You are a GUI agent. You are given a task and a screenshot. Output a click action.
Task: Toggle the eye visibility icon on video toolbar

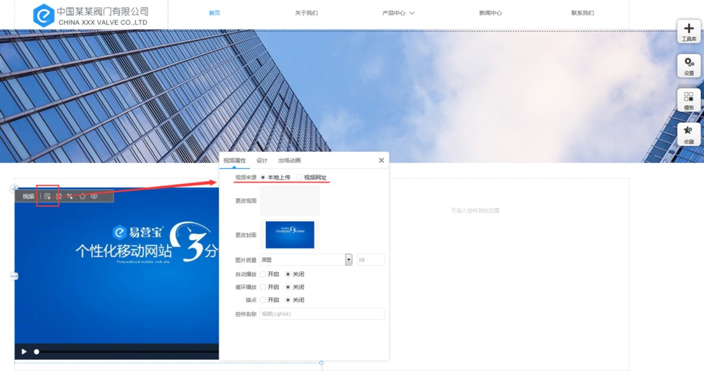[x=94, y=196]
